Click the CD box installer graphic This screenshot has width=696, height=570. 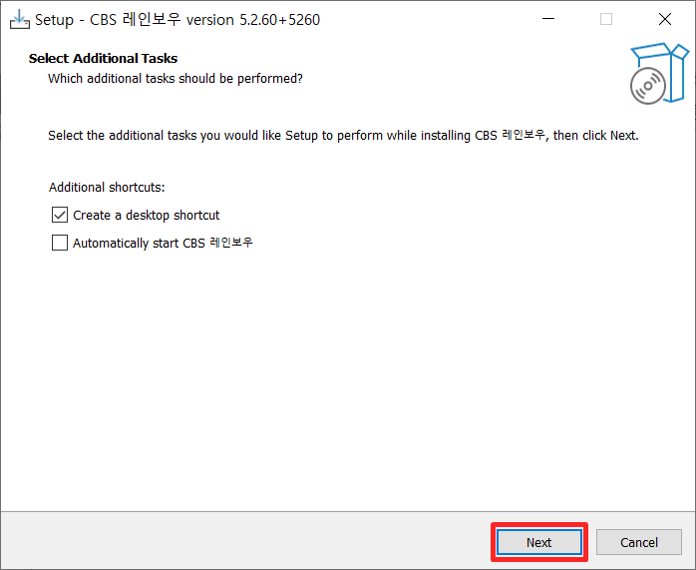pos(659,74)
